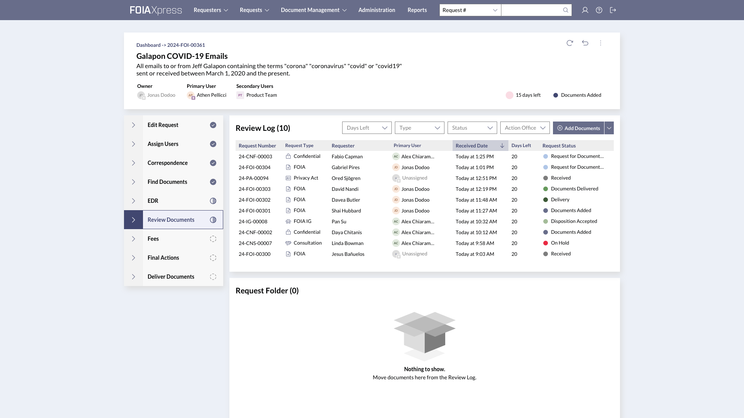Open the Days Left filter dropdown
This screenshot has width=744, height=418.
tap(366, 128)
